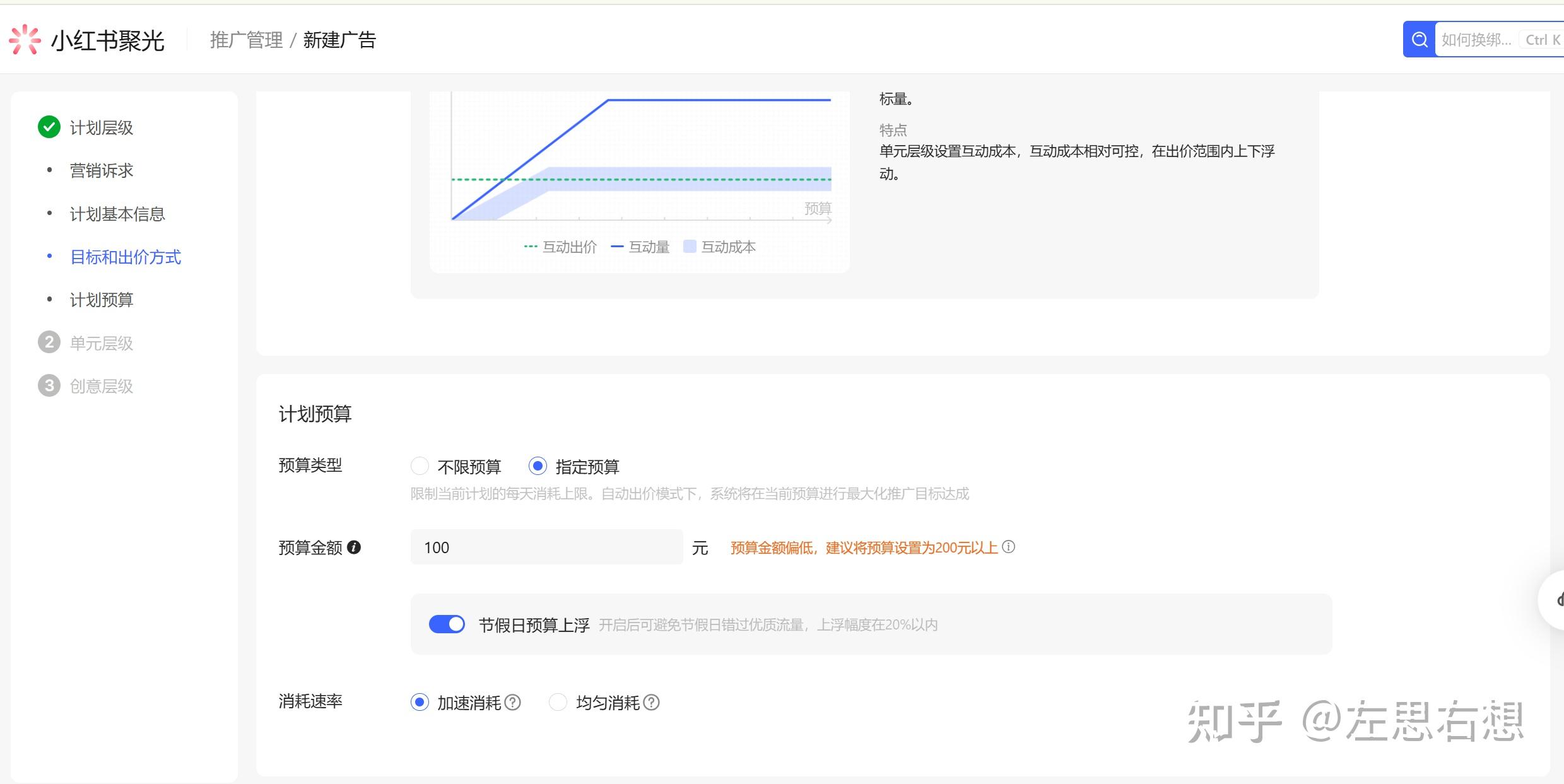Click the description starting 单元层级设置互动成本

click(x=1077, y=162)
